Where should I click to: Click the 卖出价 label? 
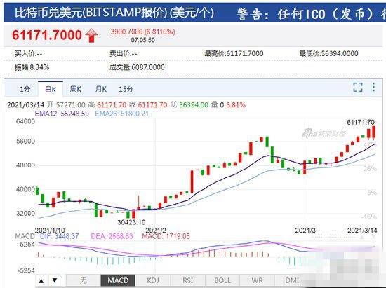pos(124,53)
